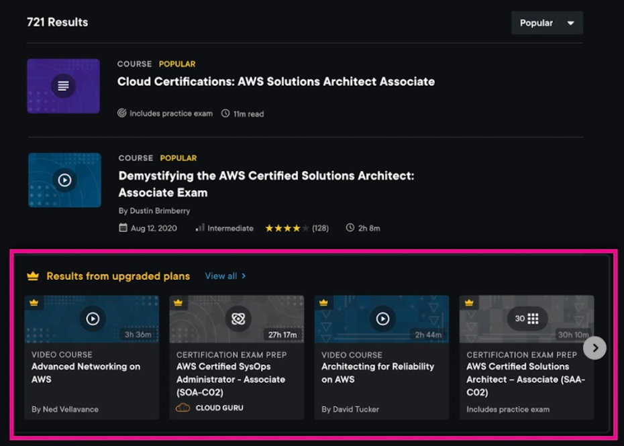Click By Ned Vellavance author text
Image resolution: width=624 pixels, height=446 pixels.
(x=65, y=409)
